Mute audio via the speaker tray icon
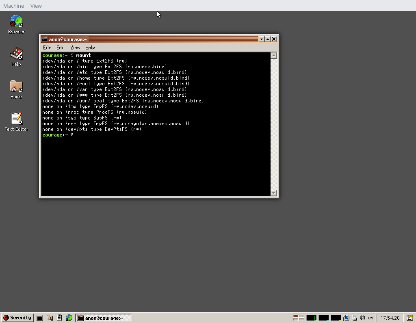This screenshot has width=416, height=323. point(362,318)
